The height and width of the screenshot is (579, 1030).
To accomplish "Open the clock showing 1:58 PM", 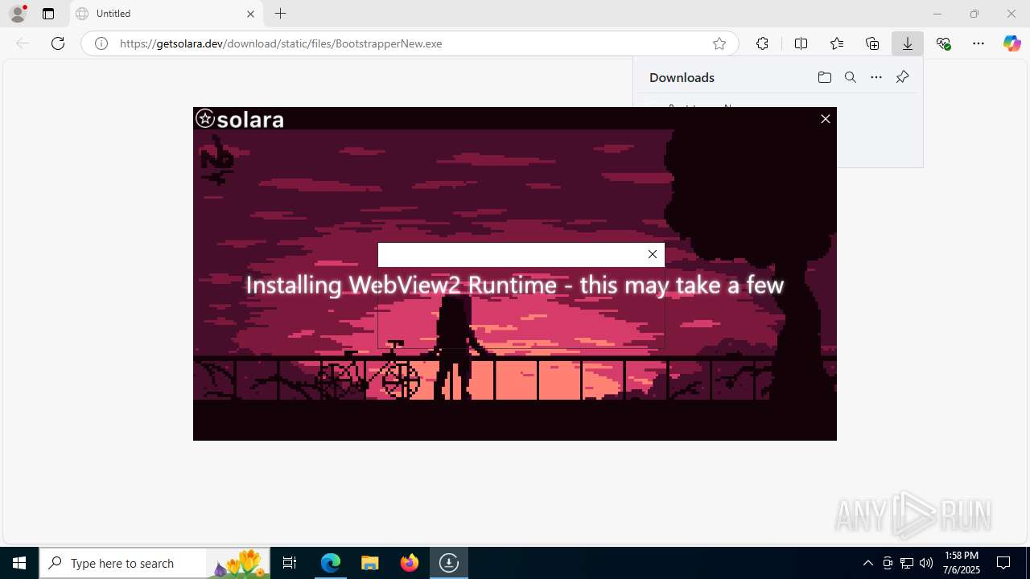I will (962, 563).
